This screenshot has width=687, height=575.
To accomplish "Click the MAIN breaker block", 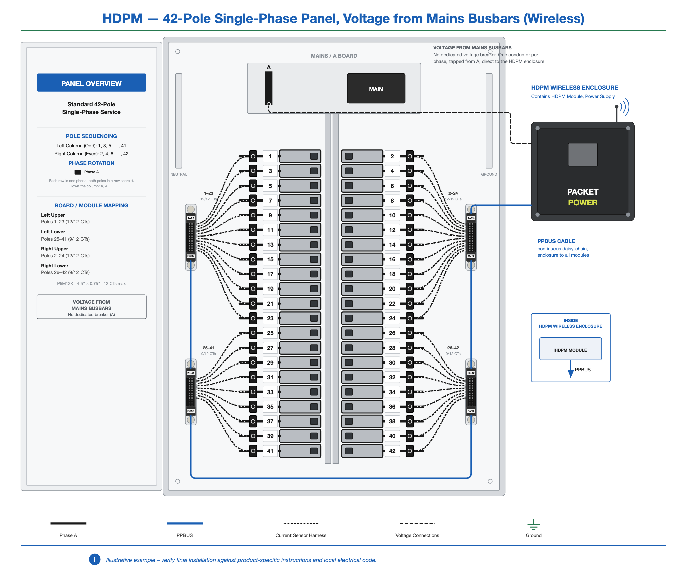I will [x=376, y=89].
